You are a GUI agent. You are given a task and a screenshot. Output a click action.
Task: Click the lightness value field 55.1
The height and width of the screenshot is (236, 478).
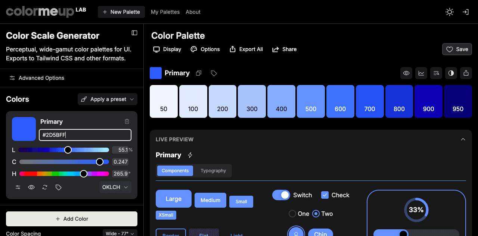pos(121,150)
